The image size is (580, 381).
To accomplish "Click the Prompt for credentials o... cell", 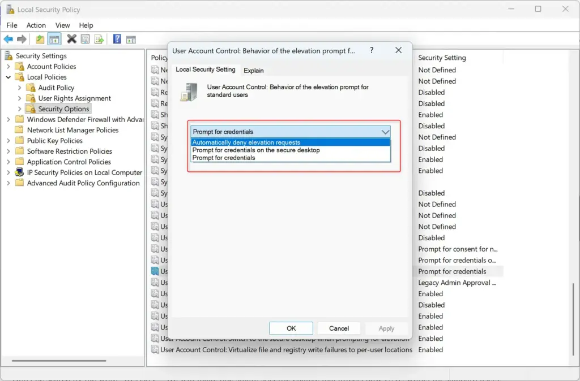I will click(457, 260).
